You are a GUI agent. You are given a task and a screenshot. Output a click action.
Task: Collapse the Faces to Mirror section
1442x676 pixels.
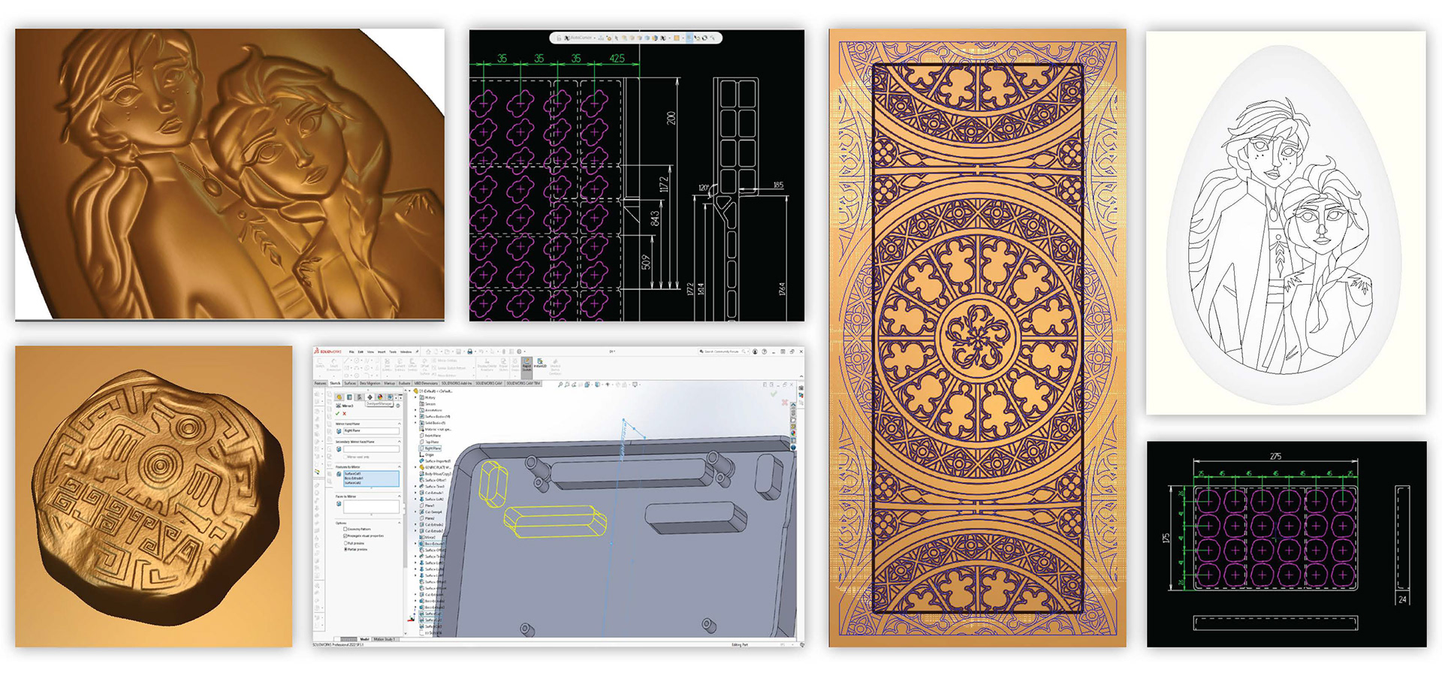tap(400, 496)
